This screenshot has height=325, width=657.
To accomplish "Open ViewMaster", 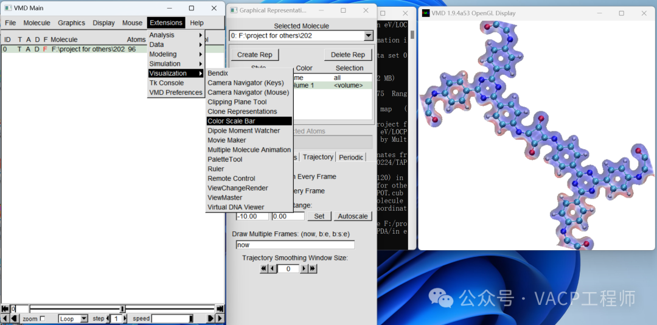I will [249, 198].
